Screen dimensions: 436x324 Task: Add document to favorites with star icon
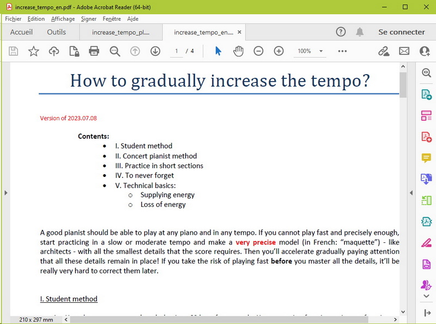click(34, 51)
